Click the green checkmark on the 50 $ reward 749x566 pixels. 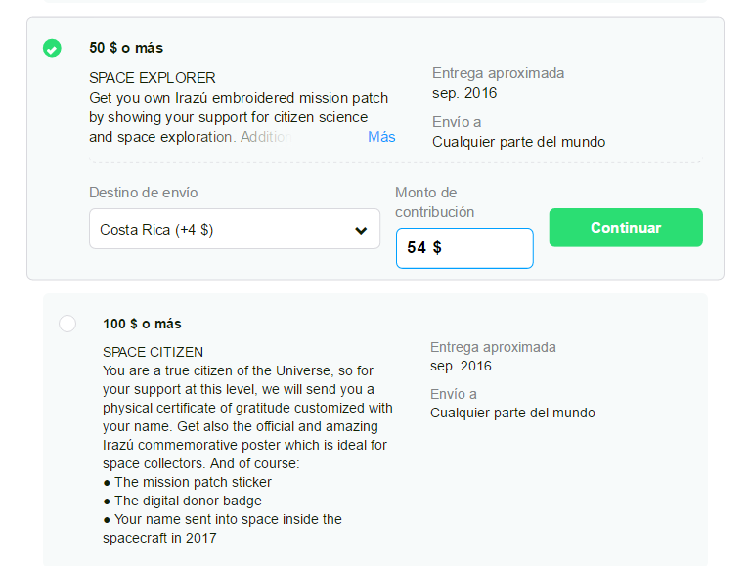pos(52,48)
